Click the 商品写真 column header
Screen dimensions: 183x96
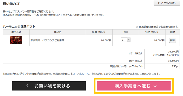tap(16, 32)
